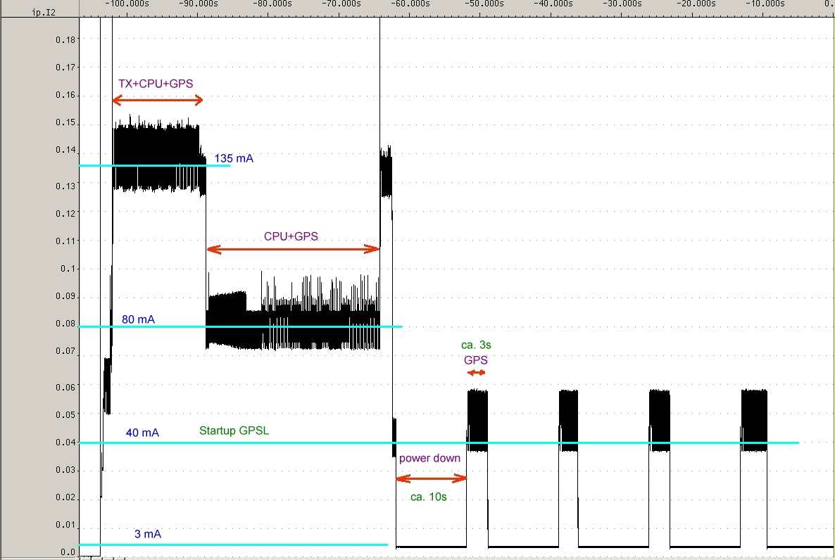This screenshot has height=560, width=835.
Task: Click the CPU+GPS label
Action: tap(291, 236)
